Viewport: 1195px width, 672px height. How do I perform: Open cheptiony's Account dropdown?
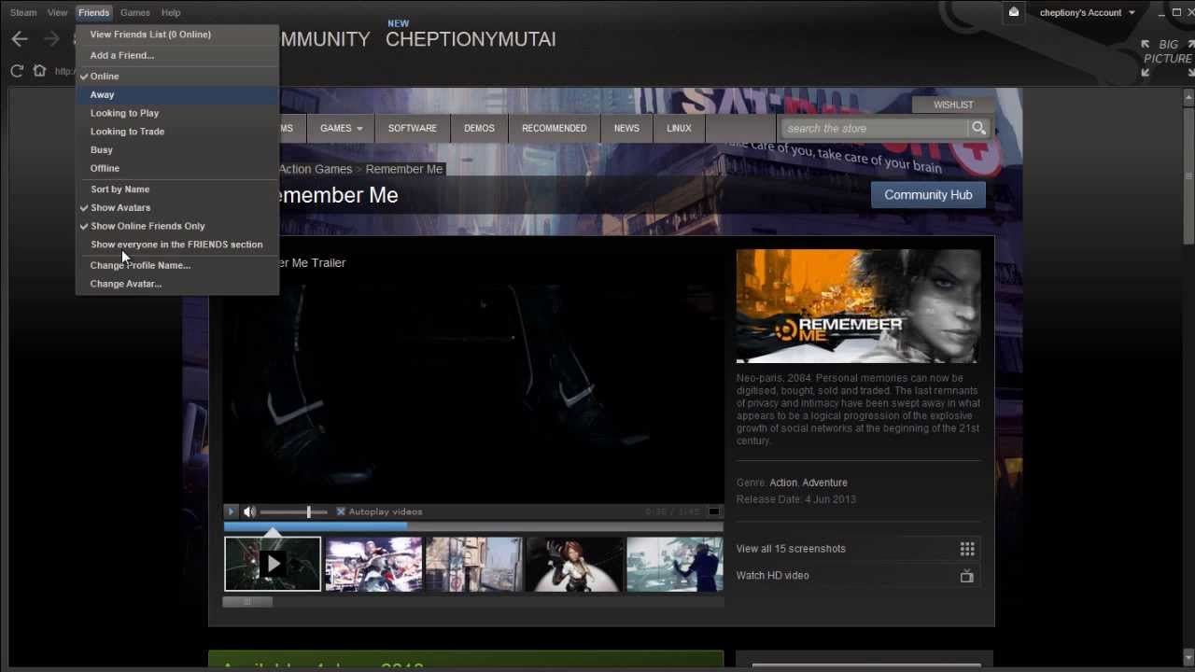pos(1087,12)
